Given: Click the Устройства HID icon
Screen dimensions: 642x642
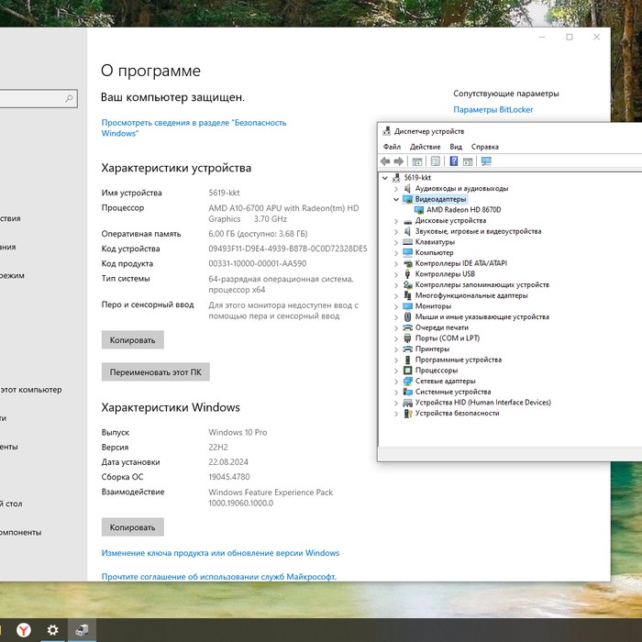Looking at the screenshot, I should click(407, 403).
